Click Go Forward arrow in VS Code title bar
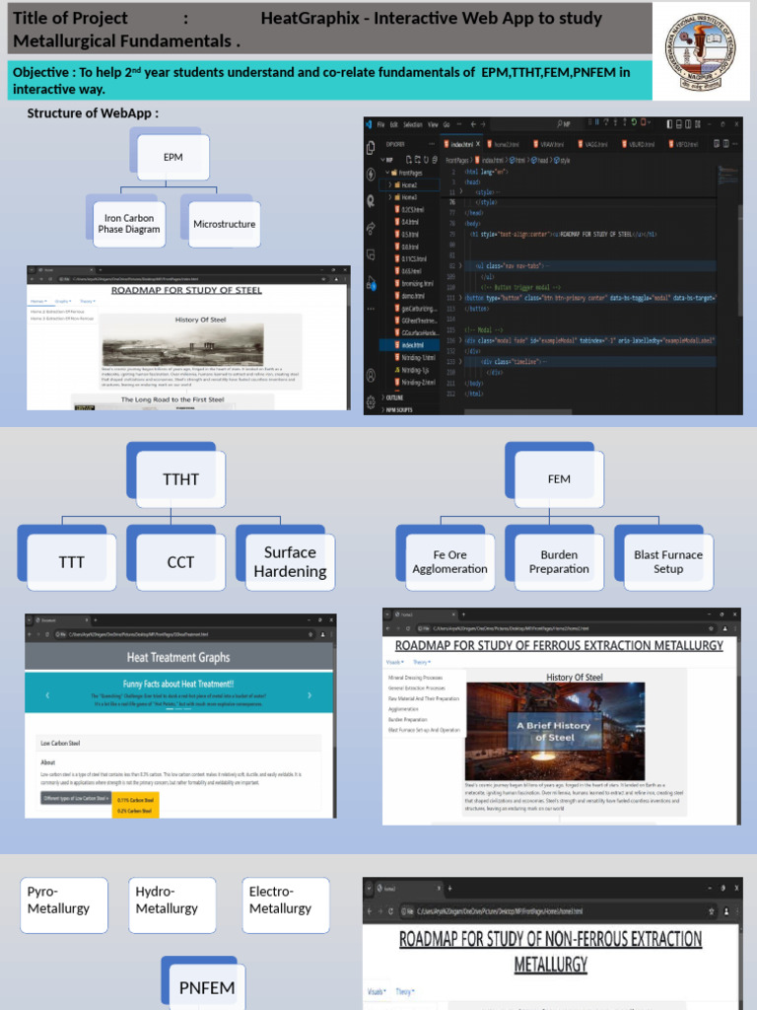757x1010 pixels. click(x=483, y=124)
